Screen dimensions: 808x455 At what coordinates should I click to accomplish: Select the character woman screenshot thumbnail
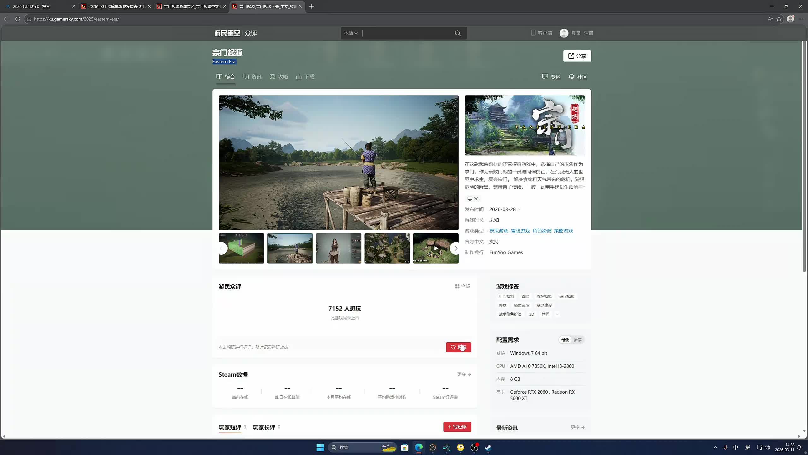point(338,248)
